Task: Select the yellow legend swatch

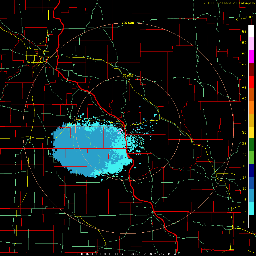Action: (251, 132)
